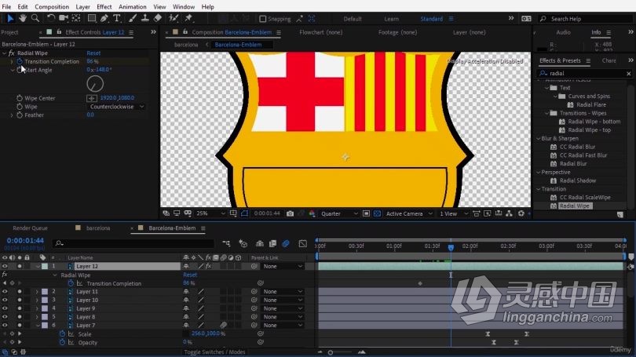Viewport: 636px width, 357px height.
Task: Select the Eraser tool
Action: tap(158, 18)
